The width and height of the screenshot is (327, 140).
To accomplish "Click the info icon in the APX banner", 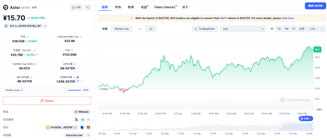I will point(132,18).
